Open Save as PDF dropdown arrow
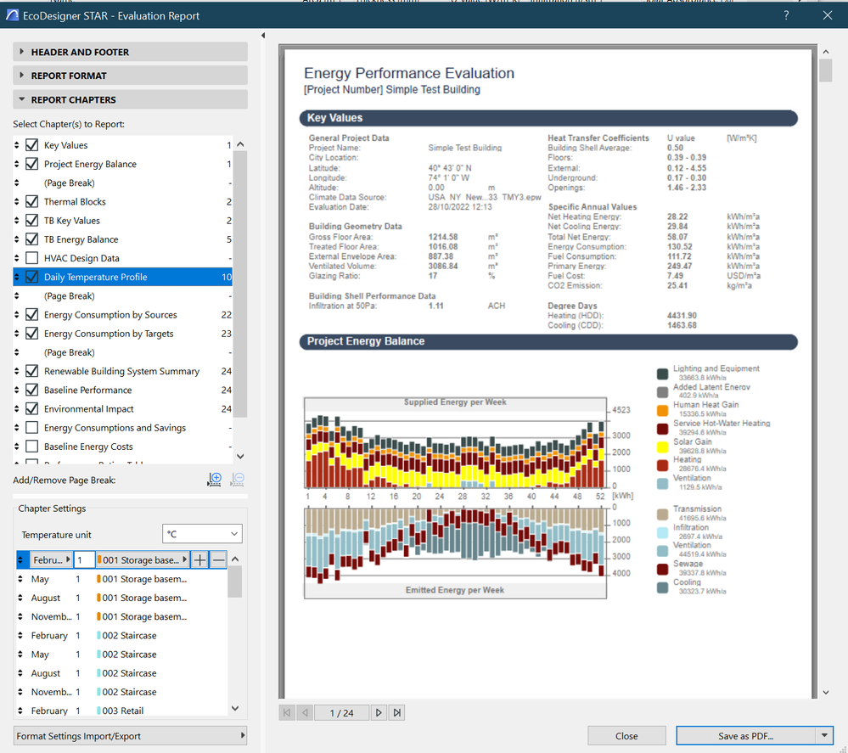The height and width of the screenshot is (753, 848). [x=824, y=736]
